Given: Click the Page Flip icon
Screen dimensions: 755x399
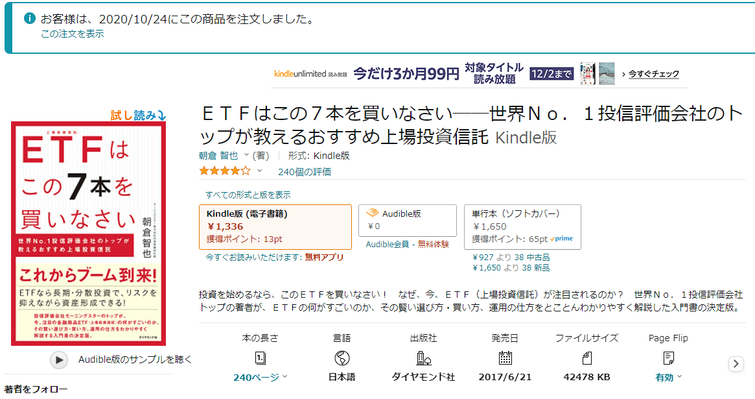Looking at the screenshot, I should click(668, 358).
